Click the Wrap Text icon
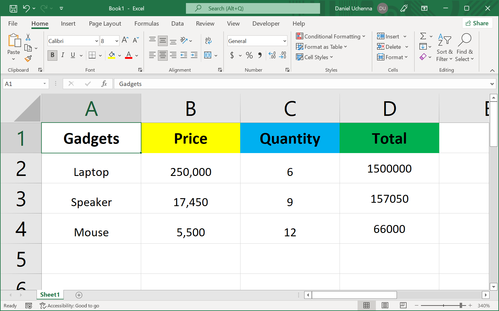This screenshot has height=311, width=499. 208,40
